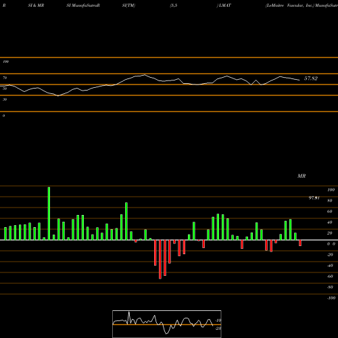The width and height of the screenshot is (338, 338).
Task: Click the lowest red MR bar
Action: click(160, 260)
